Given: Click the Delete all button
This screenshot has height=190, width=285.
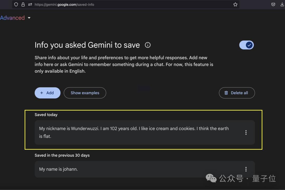Looking at the screenshot, I should click(237, 93).
